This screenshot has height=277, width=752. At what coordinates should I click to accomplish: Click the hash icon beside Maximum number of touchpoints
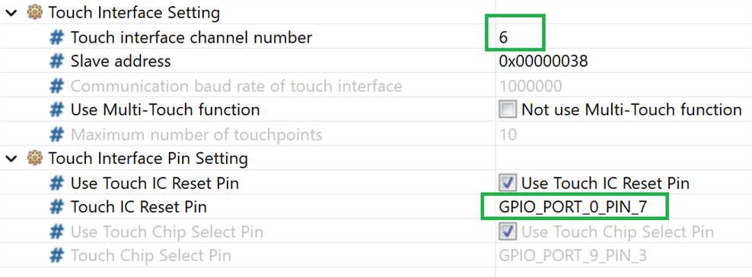57,134
